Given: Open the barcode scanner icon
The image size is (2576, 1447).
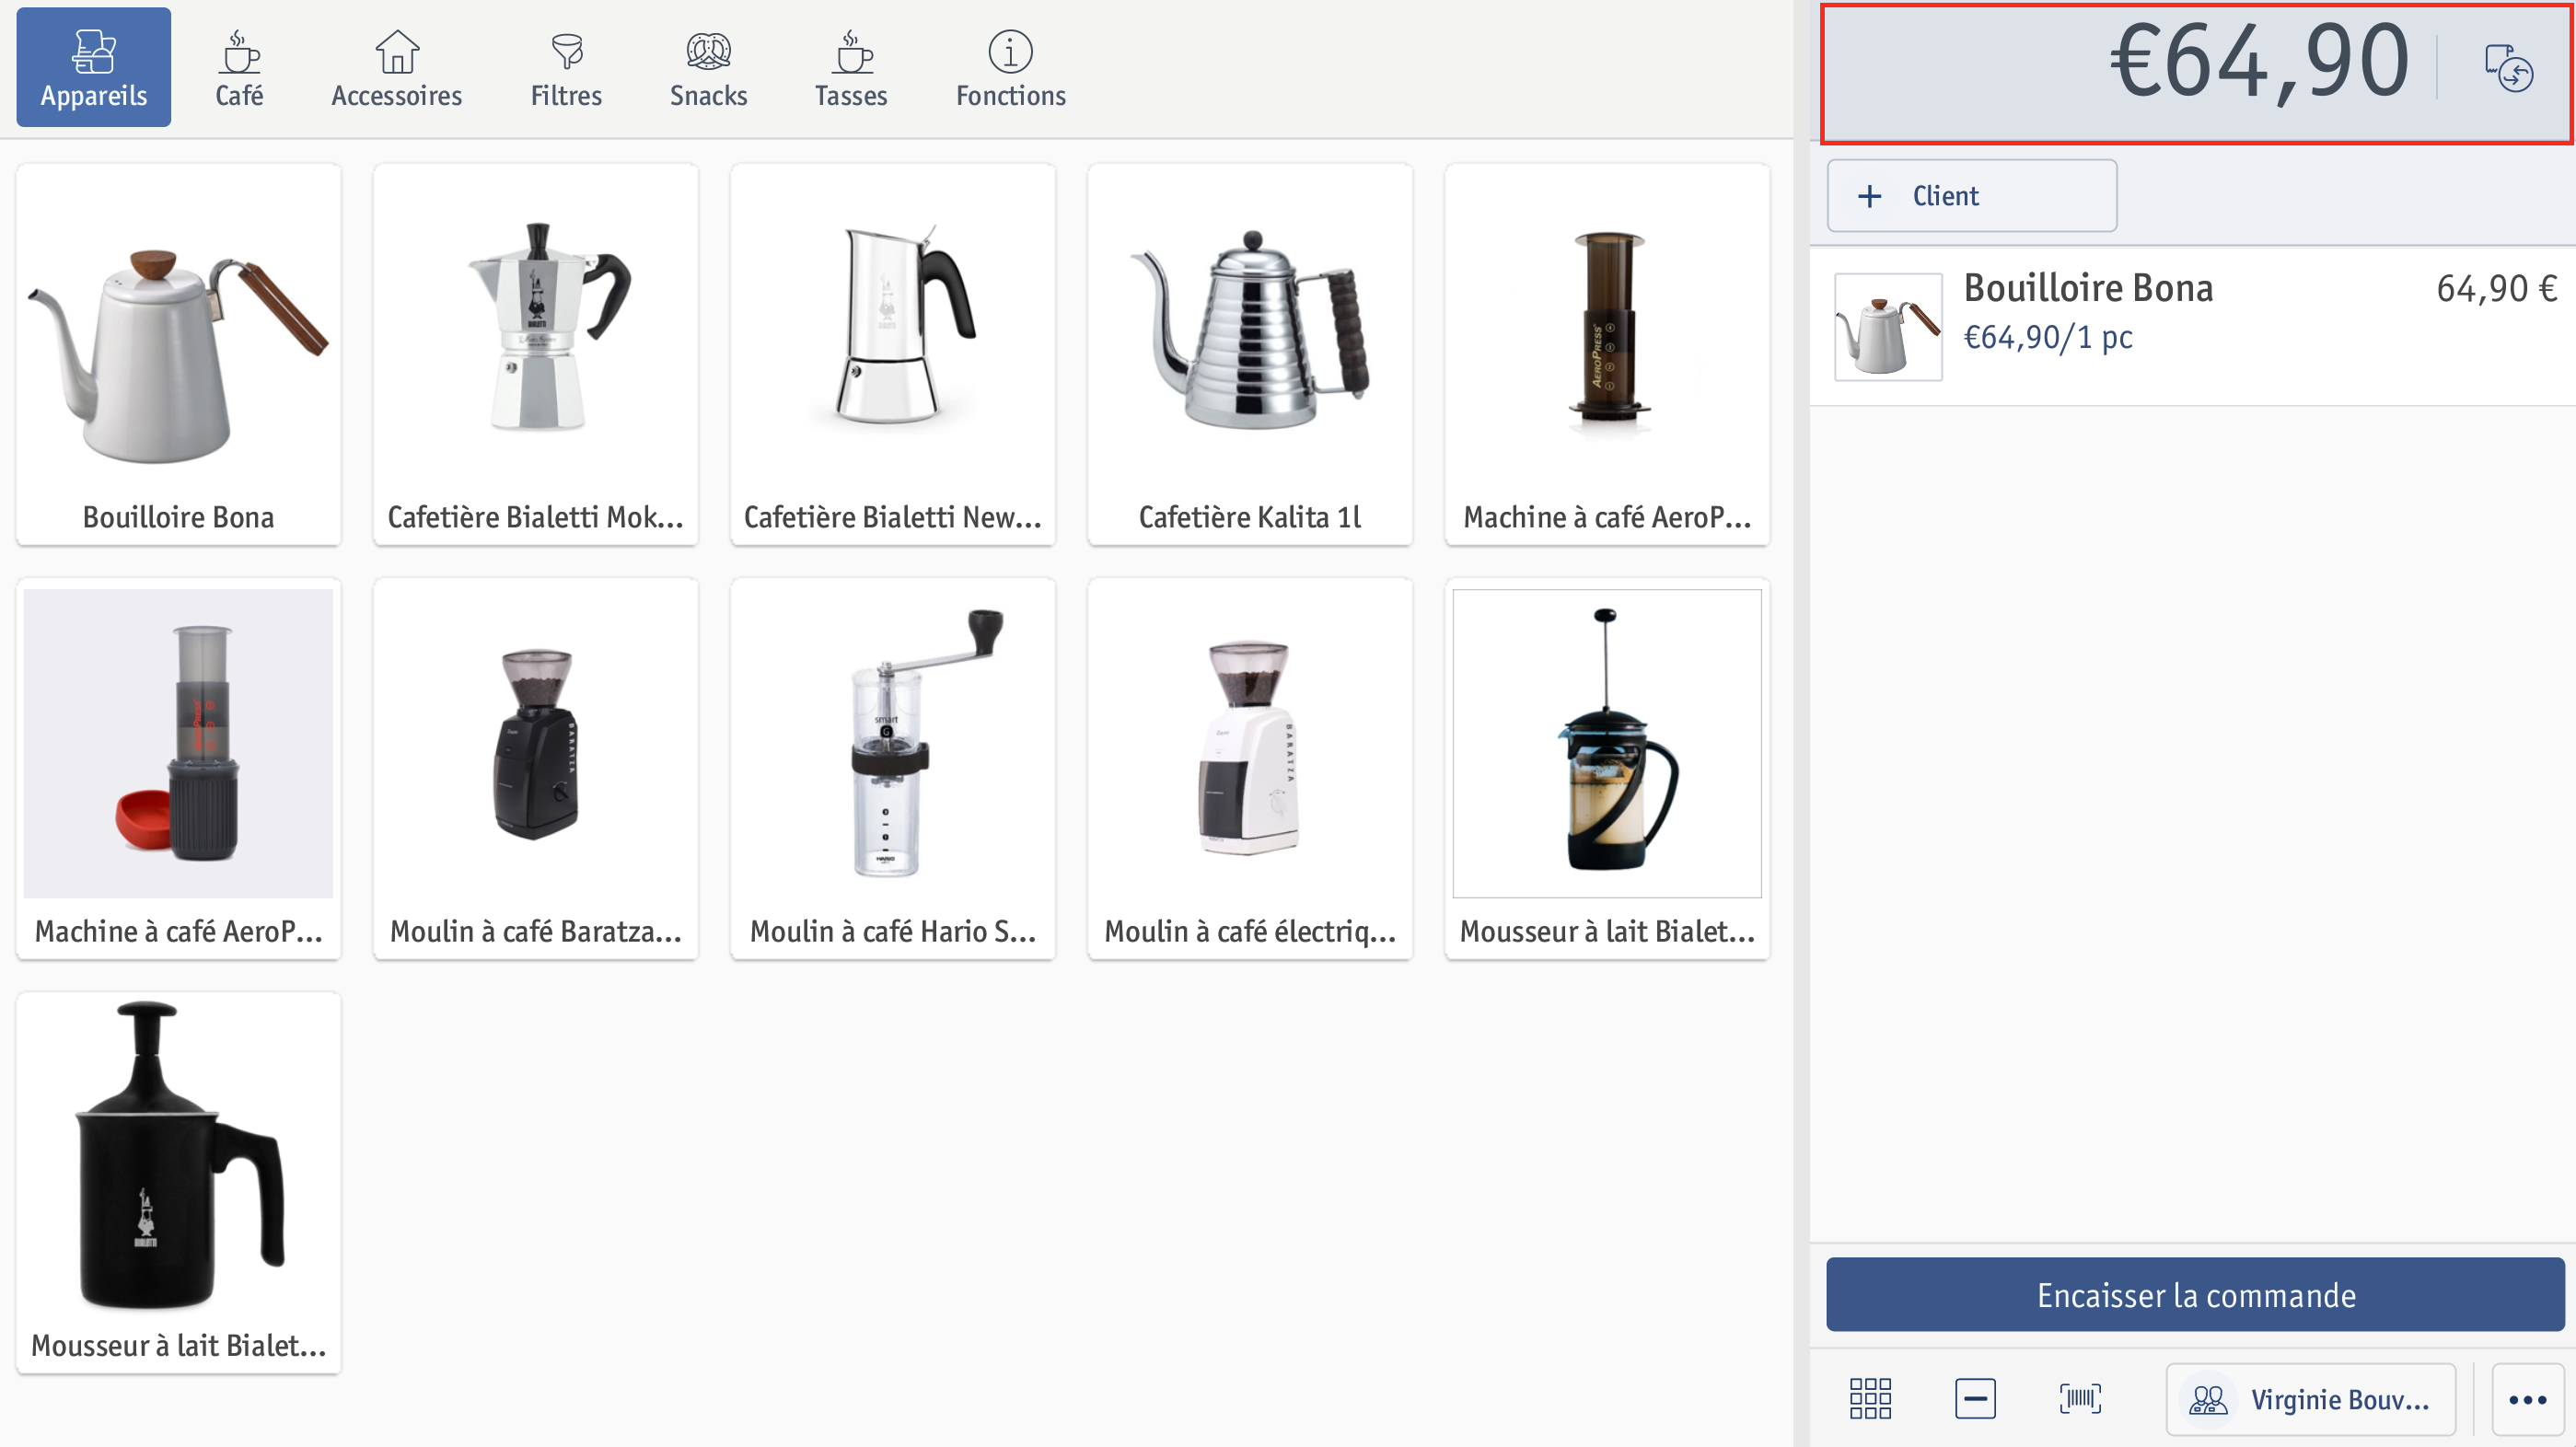Looking at the screenshot, I should pyautogui.click(x=2080, y=1398).
